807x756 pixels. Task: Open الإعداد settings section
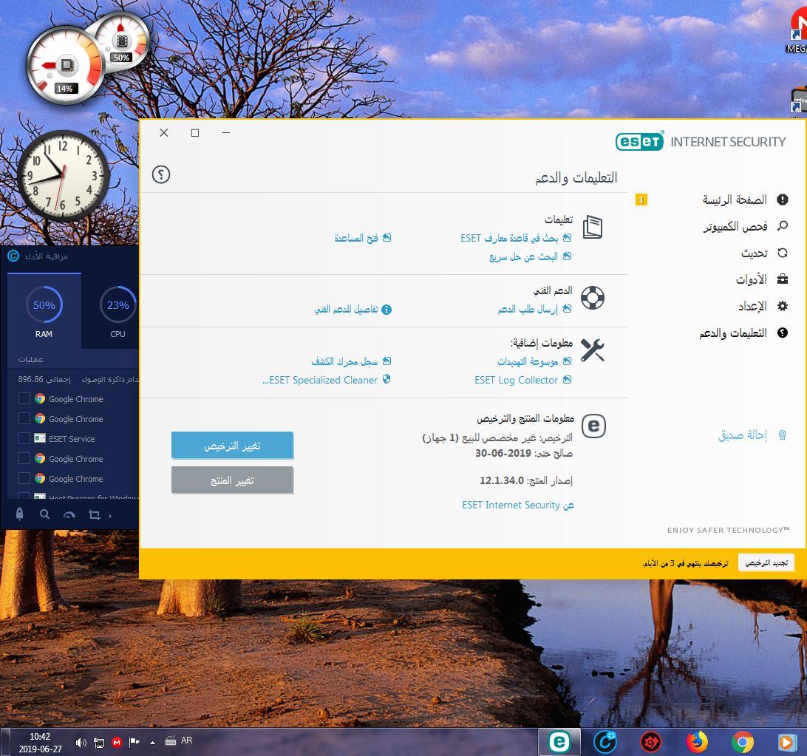[x=752, y=306]
